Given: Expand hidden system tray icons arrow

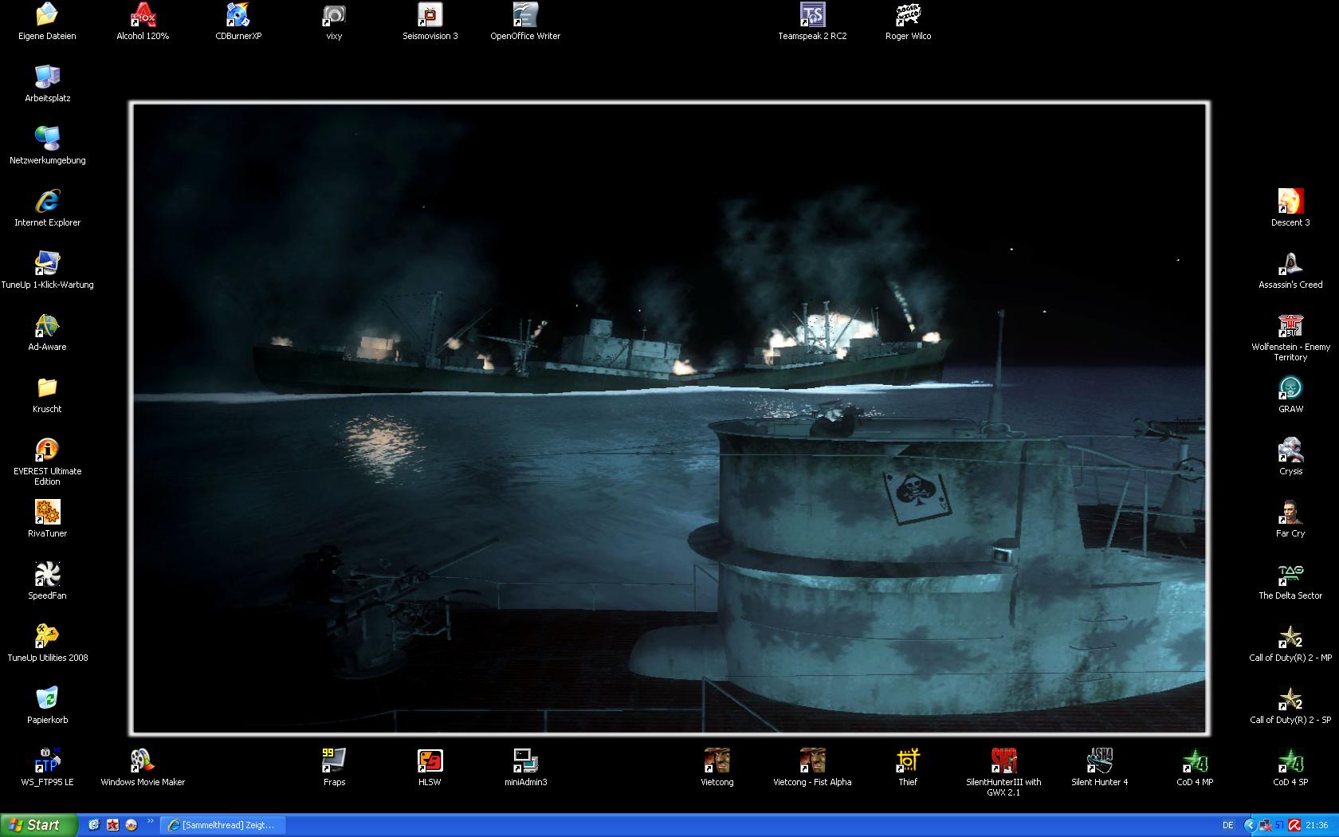Looking at the screenshot, I should [x=1250, y=825].
